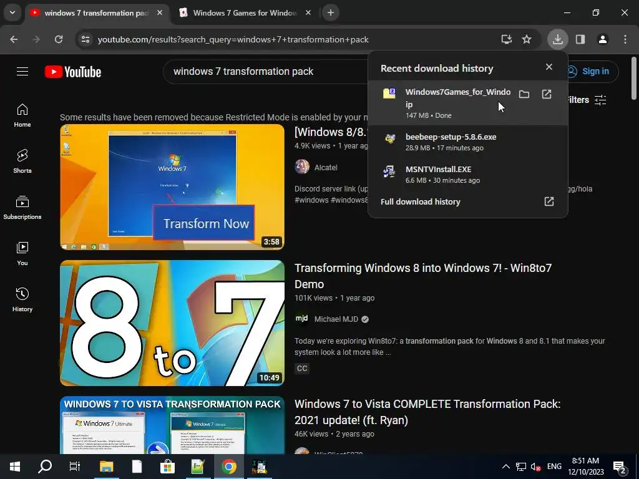Click Michael MJD channel avatar
Screen dimensions: 639x479
[x=302, y=319]
